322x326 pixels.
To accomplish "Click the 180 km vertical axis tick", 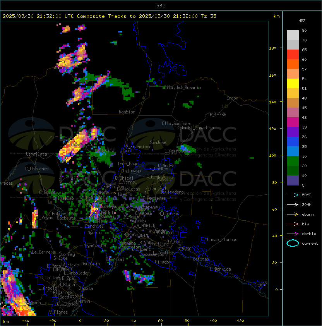I will (x=272, y=48).
